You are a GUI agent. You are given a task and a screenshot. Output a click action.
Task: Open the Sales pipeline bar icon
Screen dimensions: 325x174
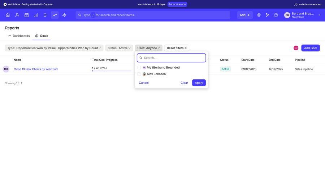coord(36,15)
